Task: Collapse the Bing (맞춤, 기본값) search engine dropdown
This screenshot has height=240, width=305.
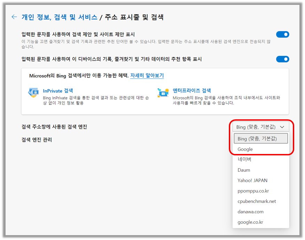Action: (260, 127)
